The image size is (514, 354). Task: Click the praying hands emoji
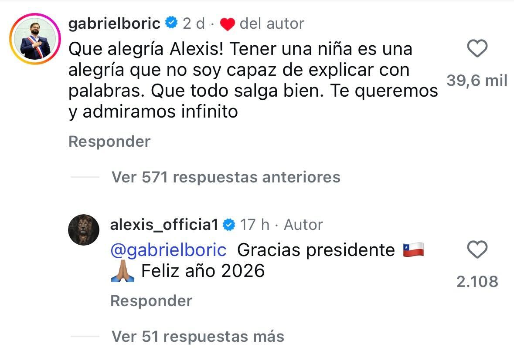[x=122, y=271]
